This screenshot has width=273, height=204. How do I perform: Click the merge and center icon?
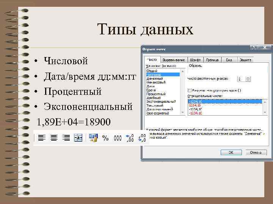[78, 138]
